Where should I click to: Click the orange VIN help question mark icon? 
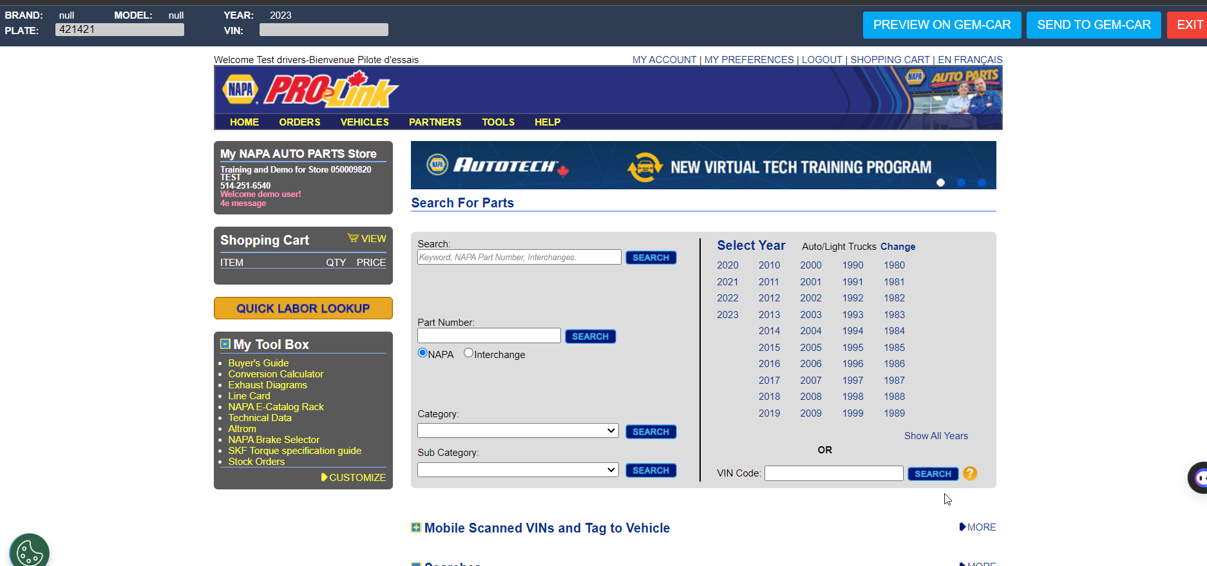(x=970, y=473)
